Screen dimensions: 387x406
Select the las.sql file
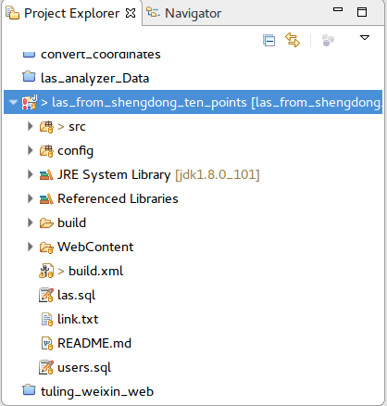[x=77, y=296]
